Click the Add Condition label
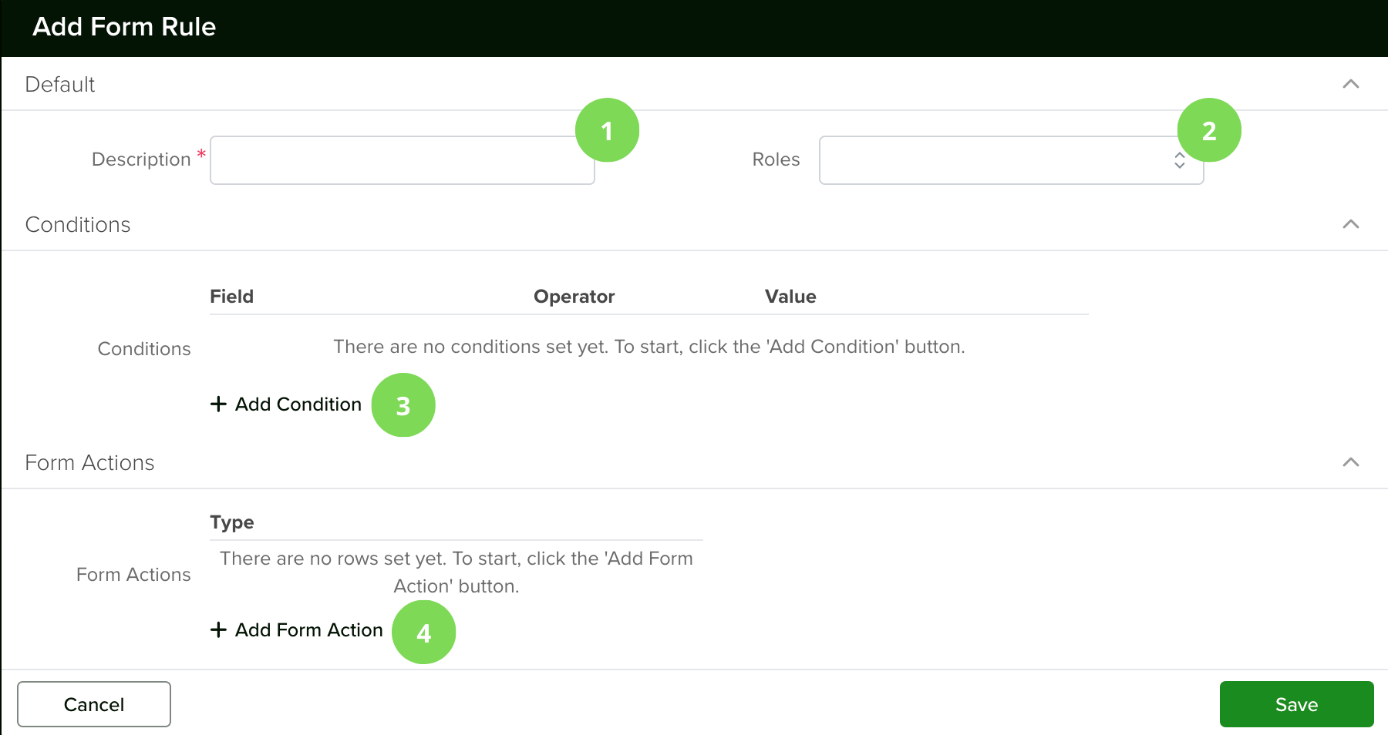This screenshot has height=735, width=1388. (x=298, y=404)
